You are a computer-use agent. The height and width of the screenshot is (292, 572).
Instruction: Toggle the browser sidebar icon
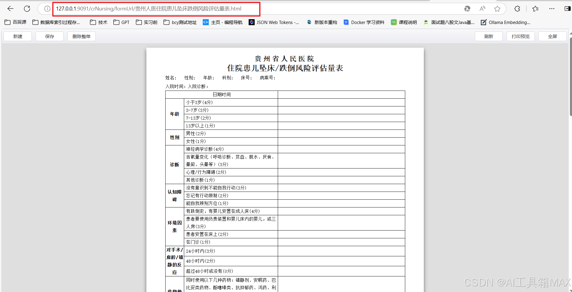[567, 9]
